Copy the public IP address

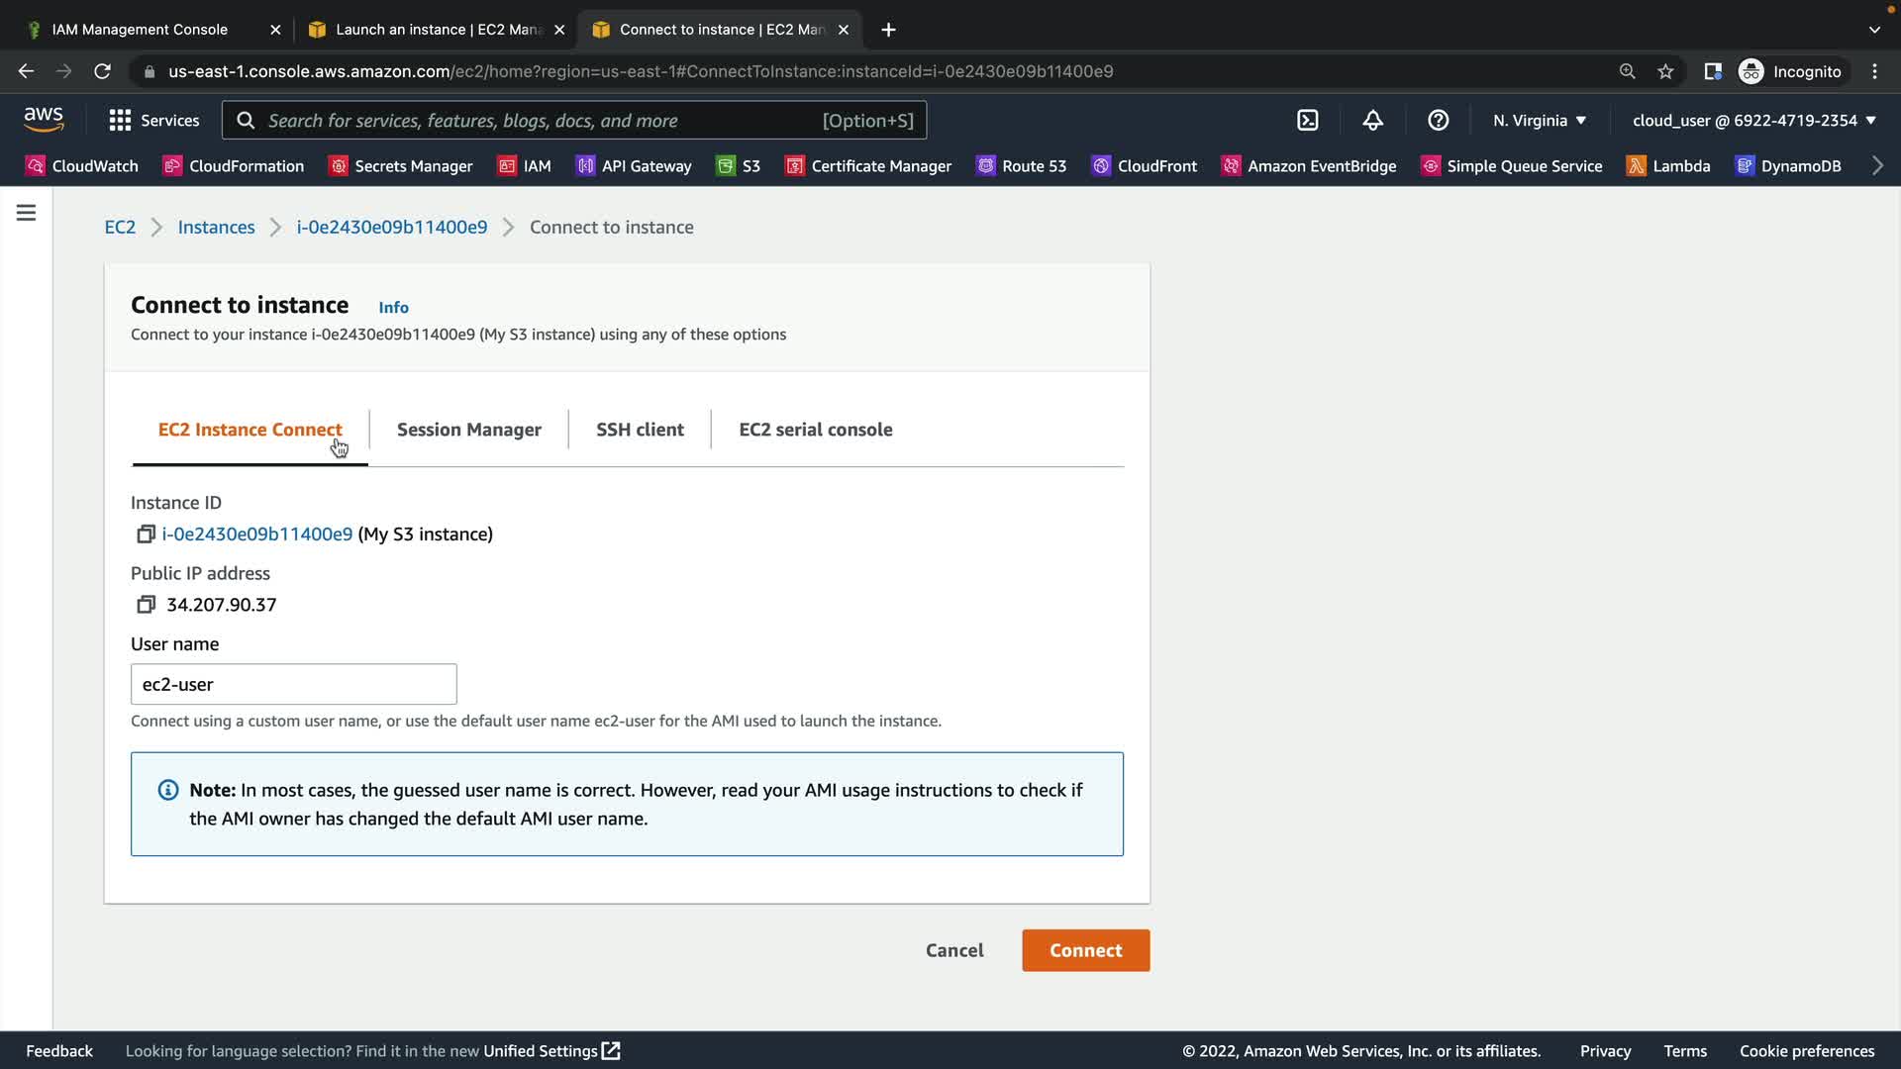coord(146,605)
